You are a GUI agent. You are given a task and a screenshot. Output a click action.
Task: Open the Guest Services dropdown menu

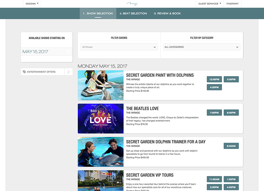210,4
